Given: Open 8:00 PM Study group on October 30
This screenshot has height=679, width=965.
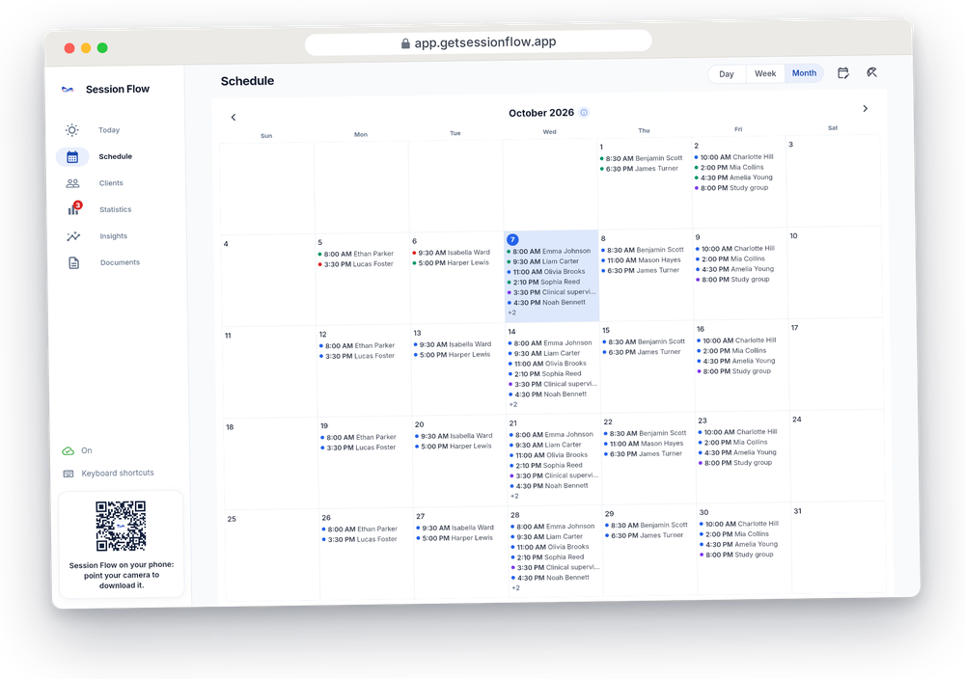Looking at the screenshot, I should click(736, 555).
